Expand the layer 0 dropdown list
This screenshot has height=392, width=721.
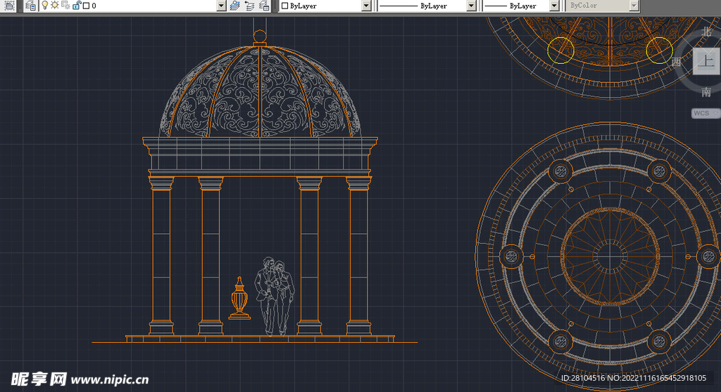tap(222, 6)
